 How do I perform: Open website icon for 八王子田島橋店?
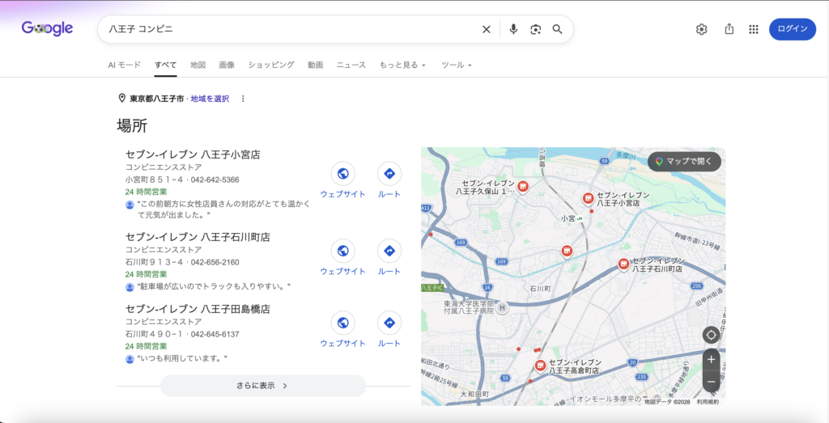click(x=342, y=323)
